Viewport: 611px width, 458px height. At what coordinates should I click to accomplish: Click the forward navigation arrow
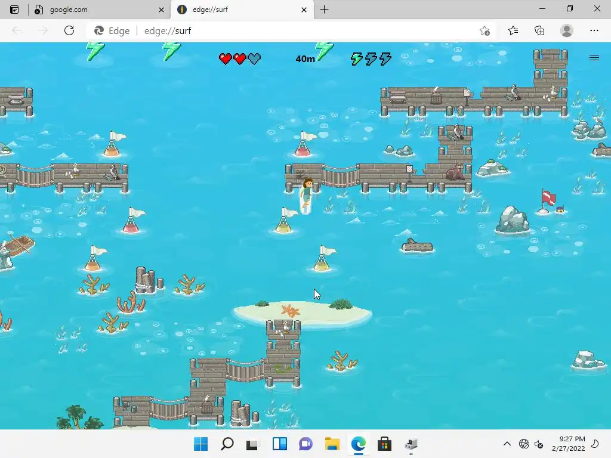click(43, 30)
